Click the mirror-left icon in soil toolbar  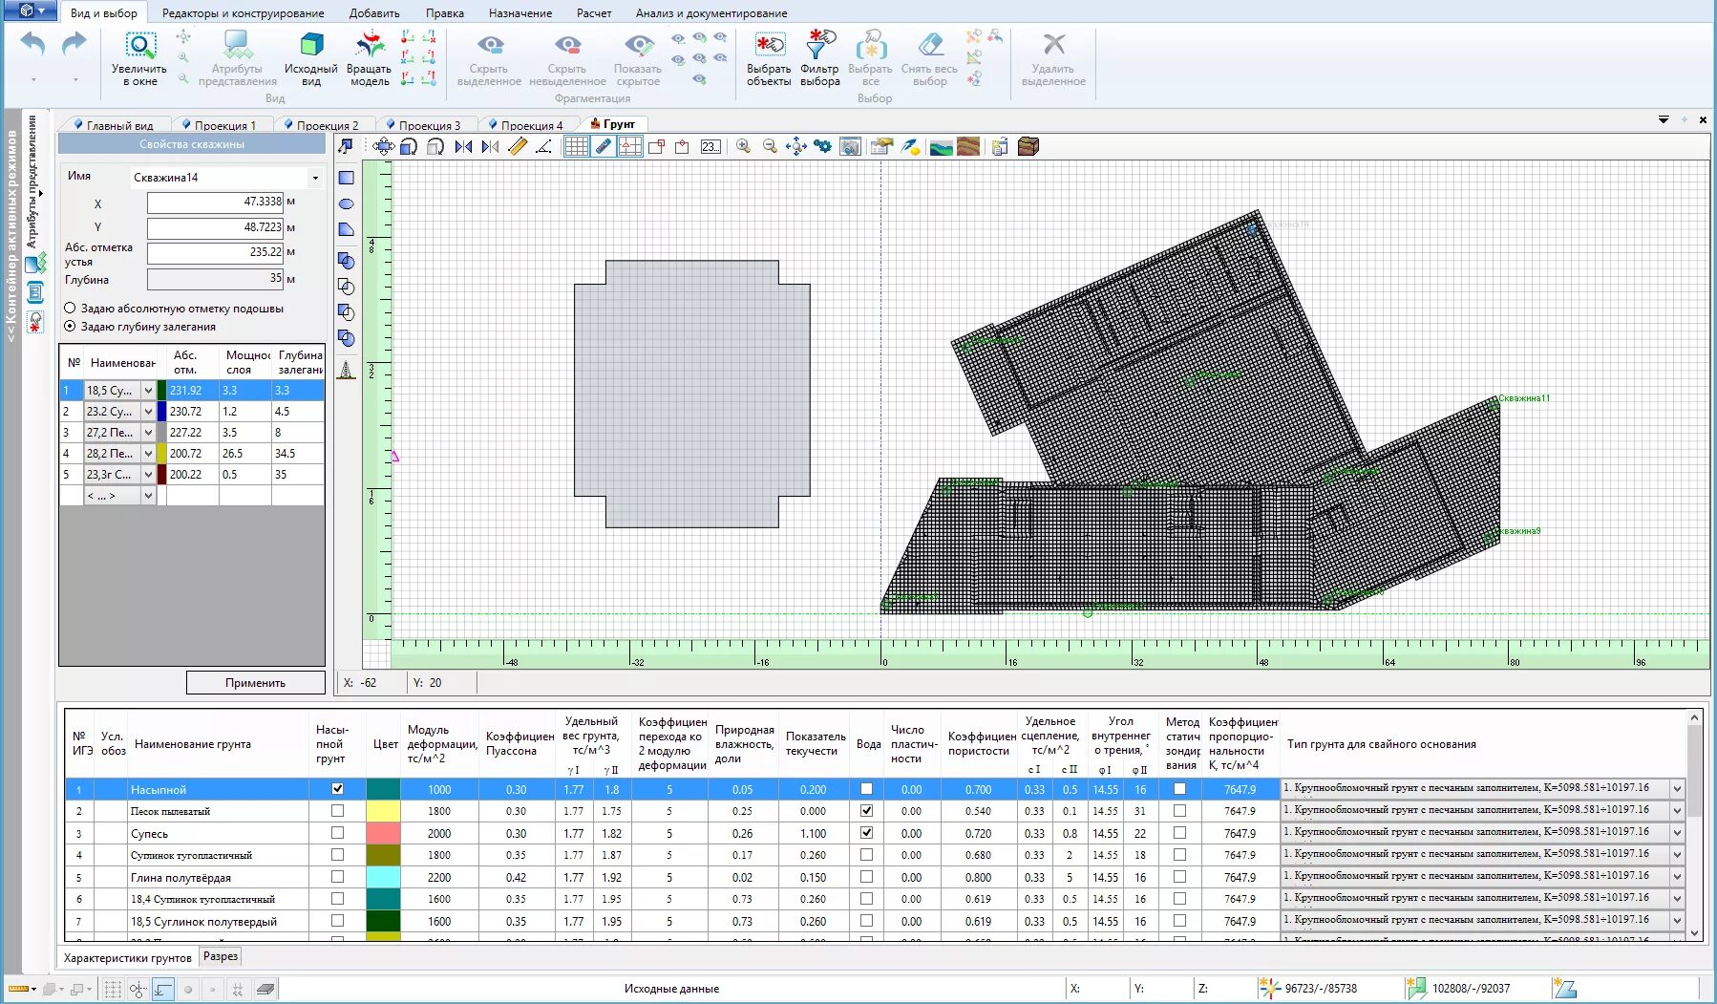464,146
